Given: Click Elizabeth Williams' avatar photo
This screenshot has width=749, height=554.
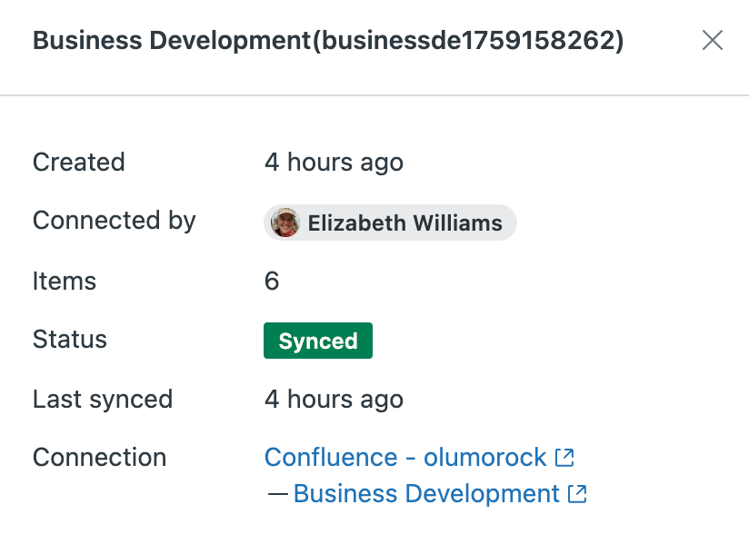Looking at the screenshot, I should coord(285,223).
